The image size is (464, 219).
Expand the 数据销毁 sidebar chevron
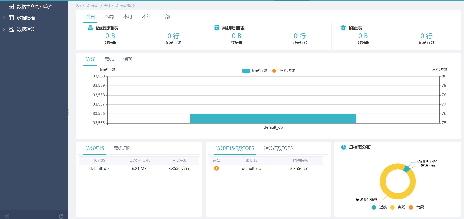4,29
